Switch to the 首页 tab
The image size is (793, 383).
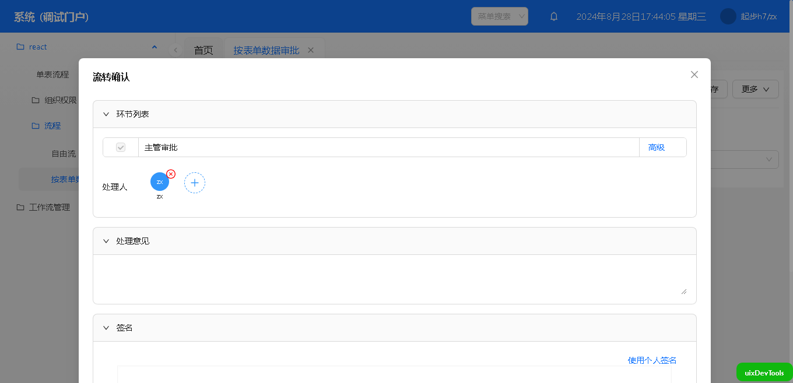tap(203, 50)
